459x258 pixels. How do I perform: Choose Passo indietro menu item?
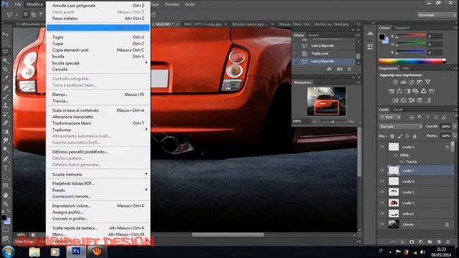(98, 19)
